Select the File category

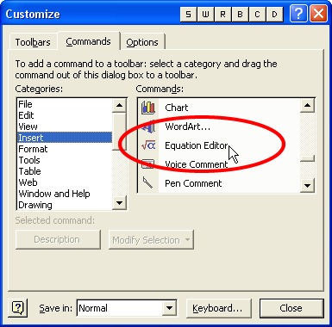[x=65, y=104]
